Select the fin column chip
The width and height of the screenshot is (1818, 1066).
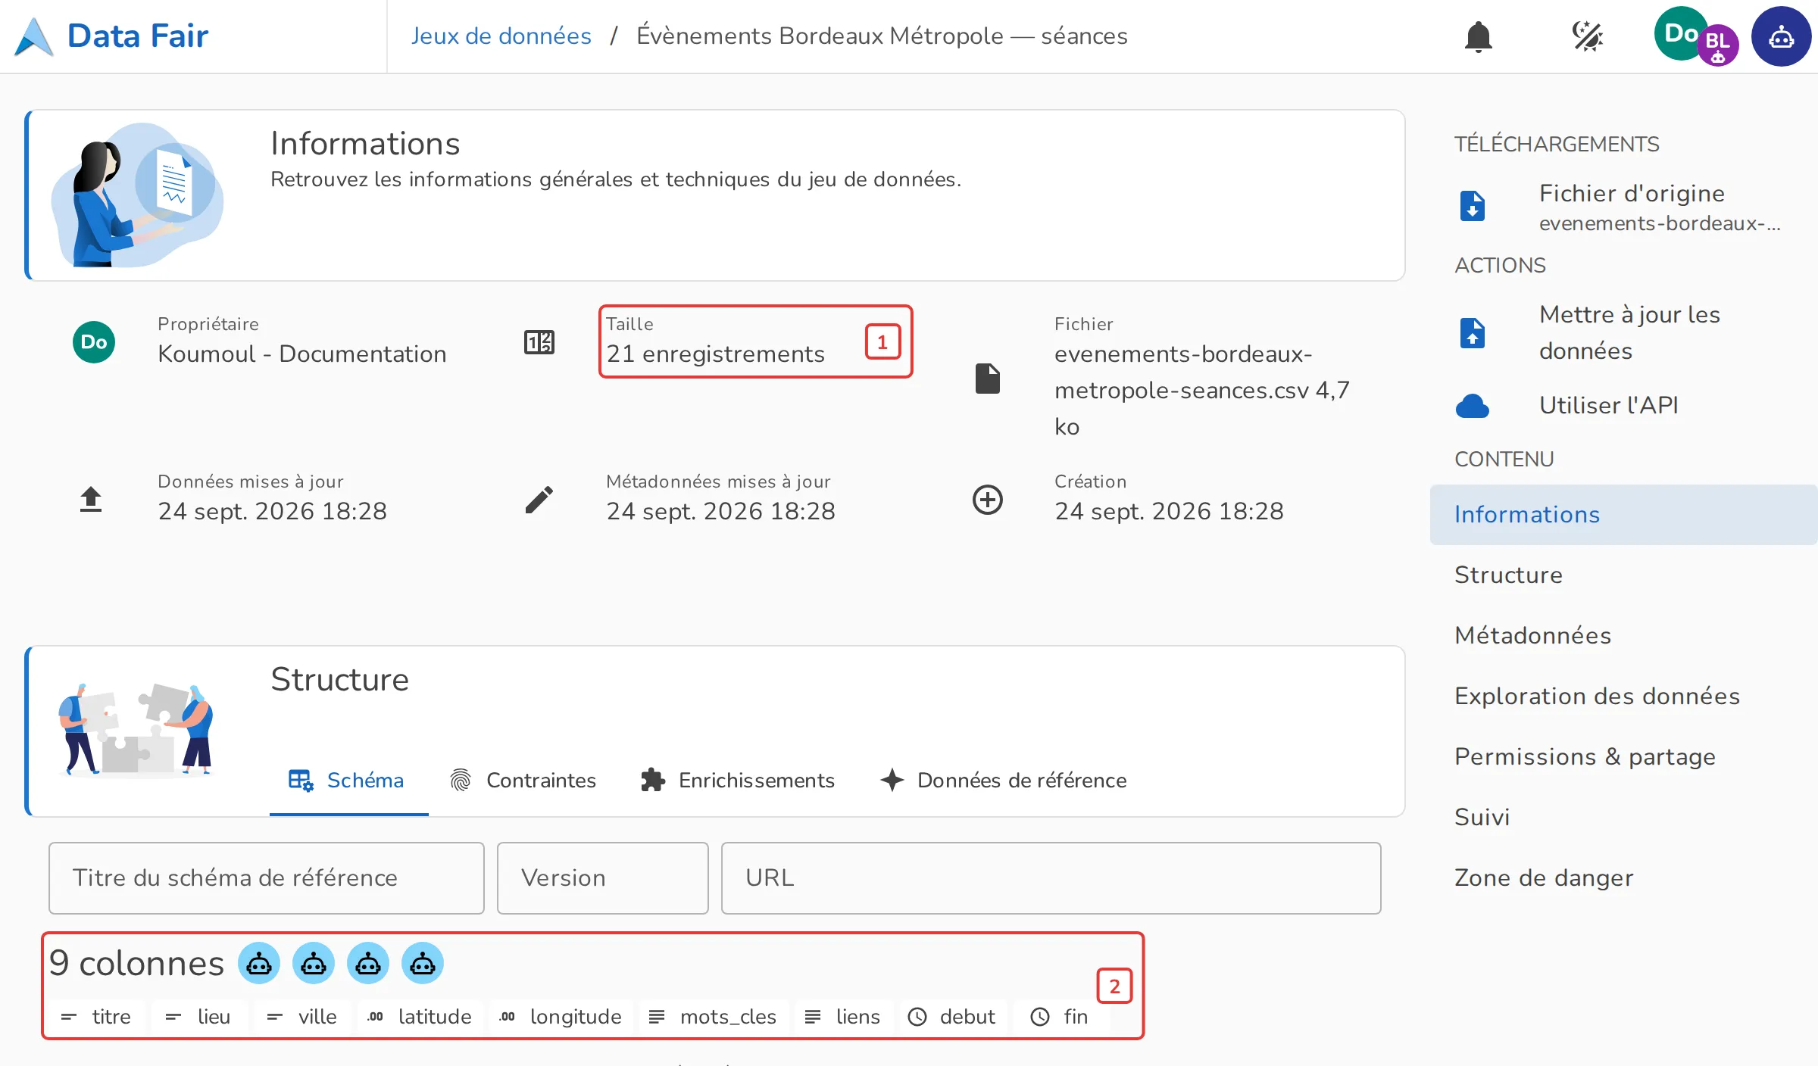point(1060,1017)
